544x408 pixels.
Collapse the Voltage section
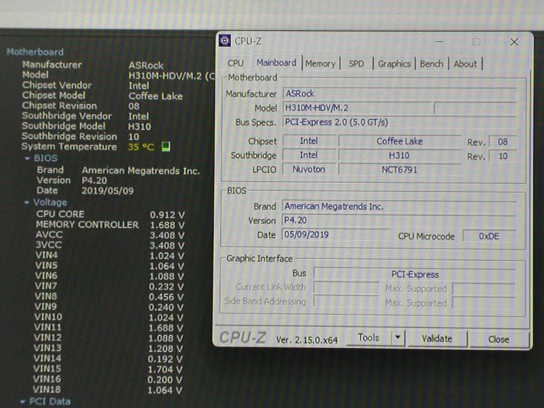point(26,202)
